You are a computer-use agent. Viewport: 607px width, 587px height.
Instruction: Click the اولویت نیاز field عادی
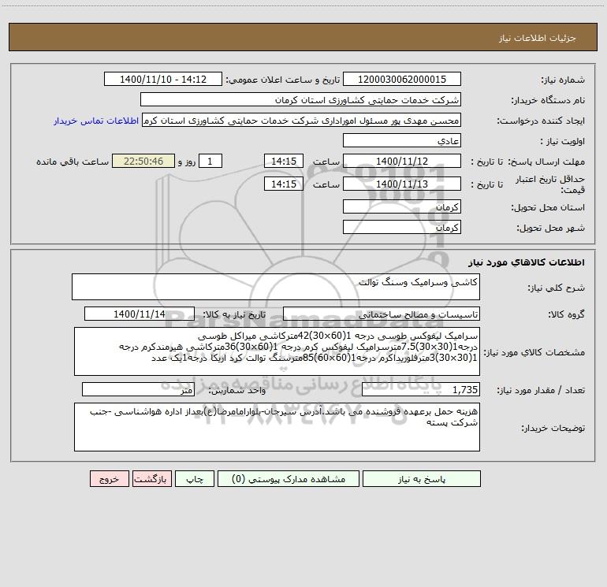pyautogui.click(x=402, y=141)
